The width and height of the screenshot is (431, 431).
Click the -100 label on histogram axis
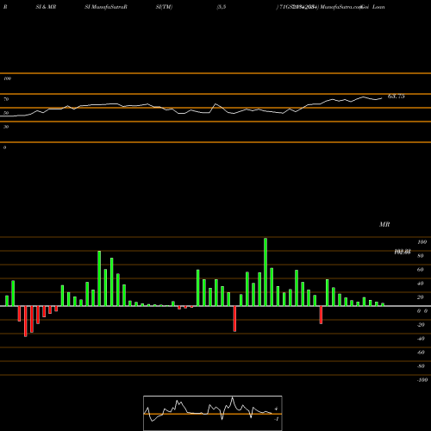[x=422, y=380]
